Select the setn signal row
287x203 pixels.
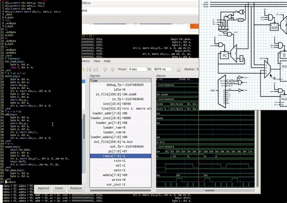120,170
